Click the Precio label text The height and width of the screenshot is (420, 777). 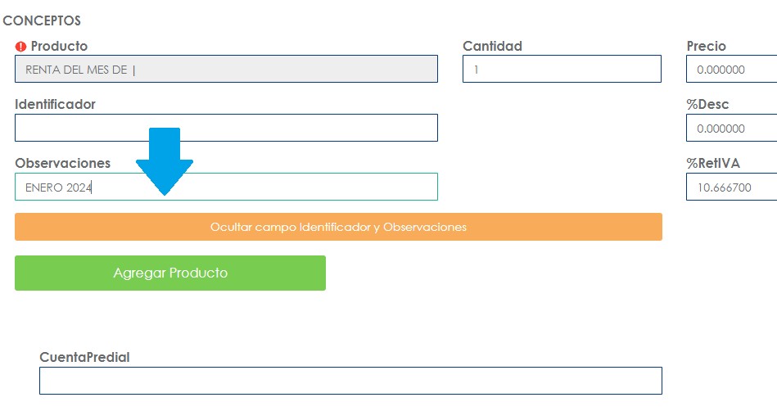pyautogui.click(x=706, y=47)
